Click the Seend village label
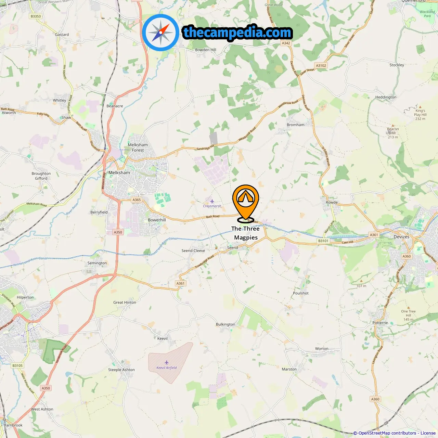The image size is (438, 438). 233,248
